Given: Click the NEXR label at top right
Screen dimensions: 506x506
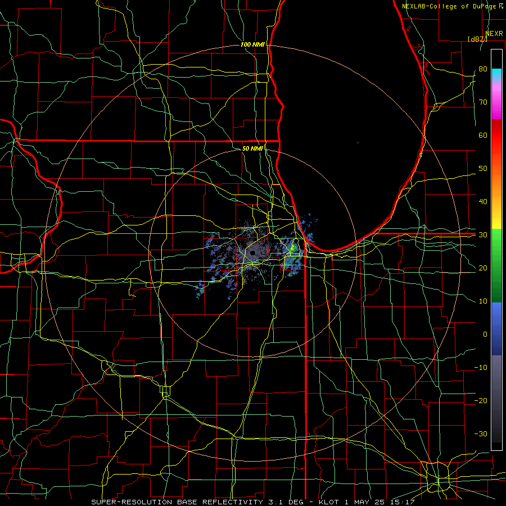Looking at the screenshot, I should coord(494,34).
